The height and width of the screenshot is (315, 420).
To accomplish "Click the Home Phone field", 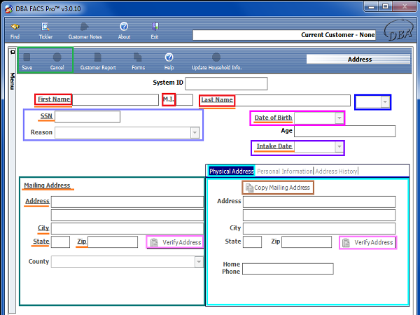I will [288, 269].
